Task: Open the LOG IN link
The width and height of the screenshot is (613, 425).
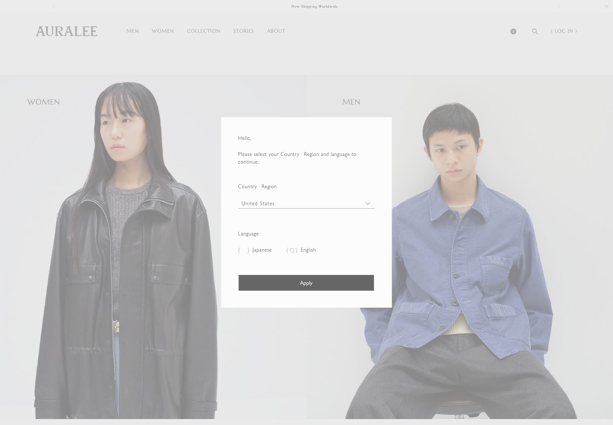Action: click(x=564, y=31)
